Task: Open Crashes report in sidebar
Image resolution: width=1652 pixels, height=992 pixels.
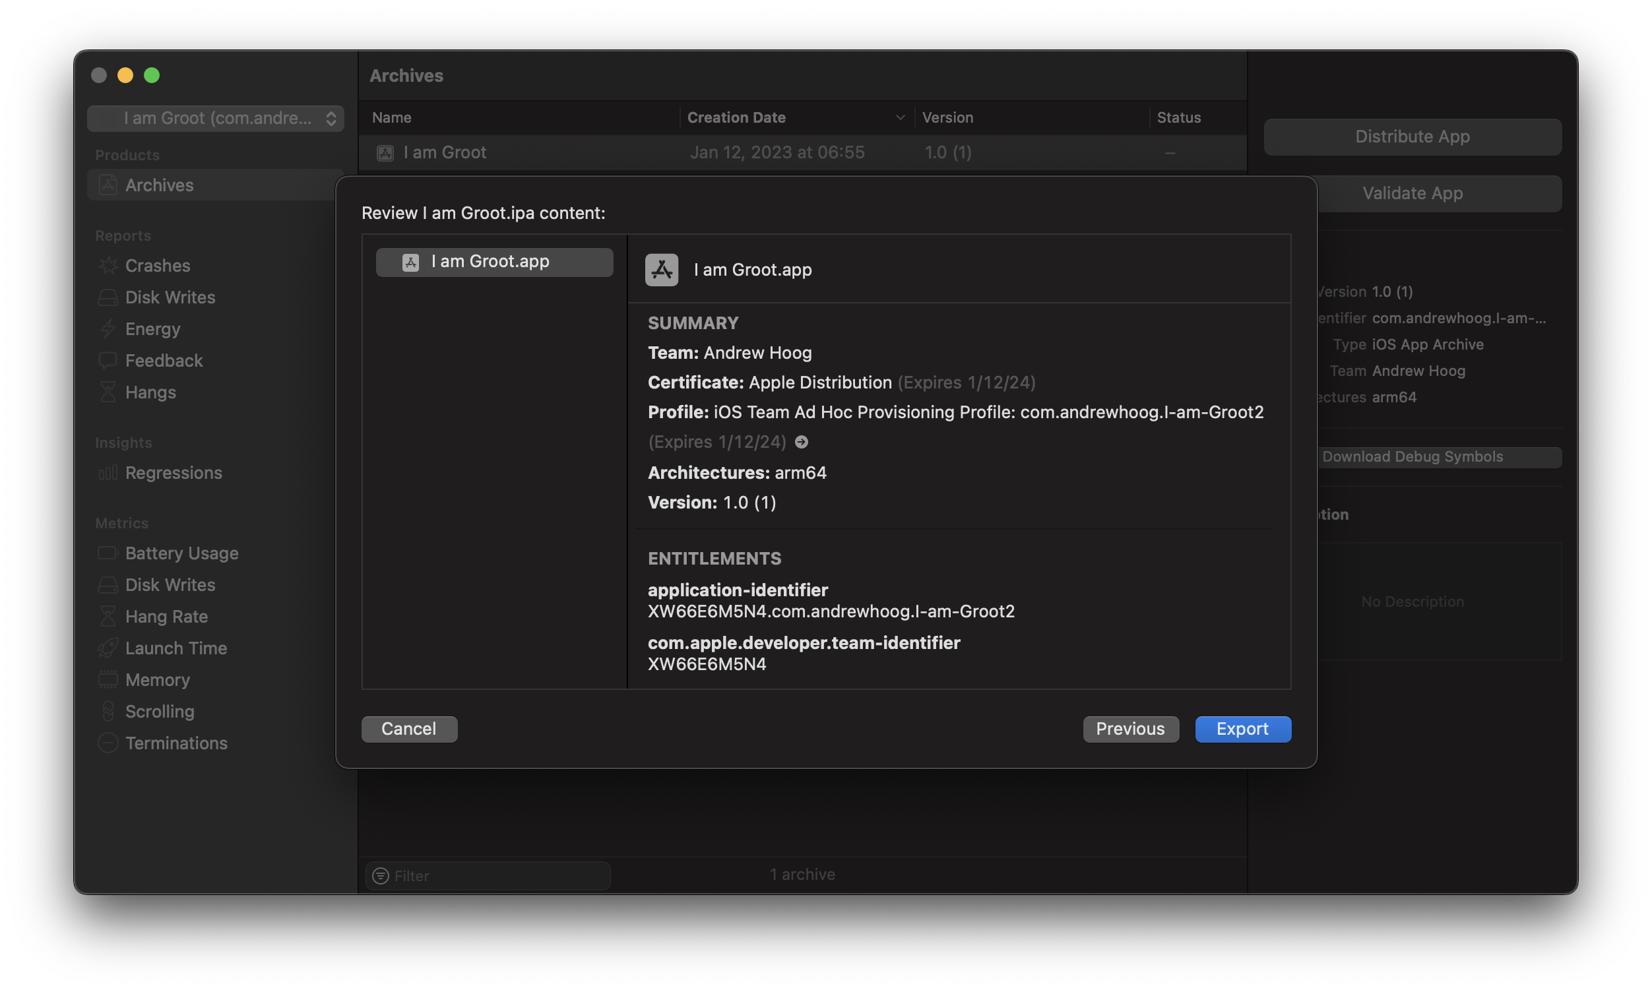Action: (157, 266)
